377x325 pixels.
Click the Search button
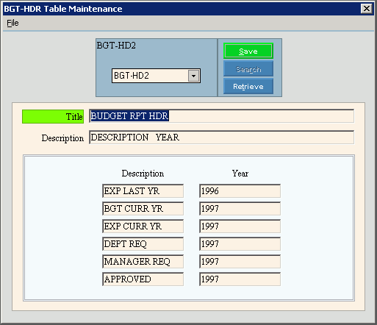point(248,69)
